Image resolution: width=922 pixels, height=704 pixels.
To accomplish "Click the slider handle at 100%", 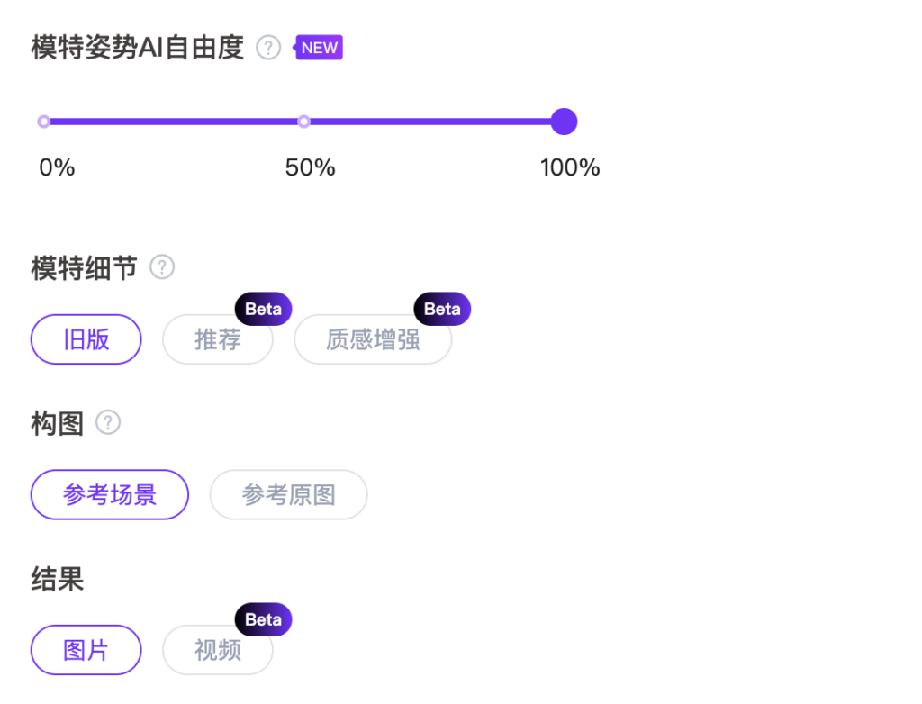I will point(564,122).
